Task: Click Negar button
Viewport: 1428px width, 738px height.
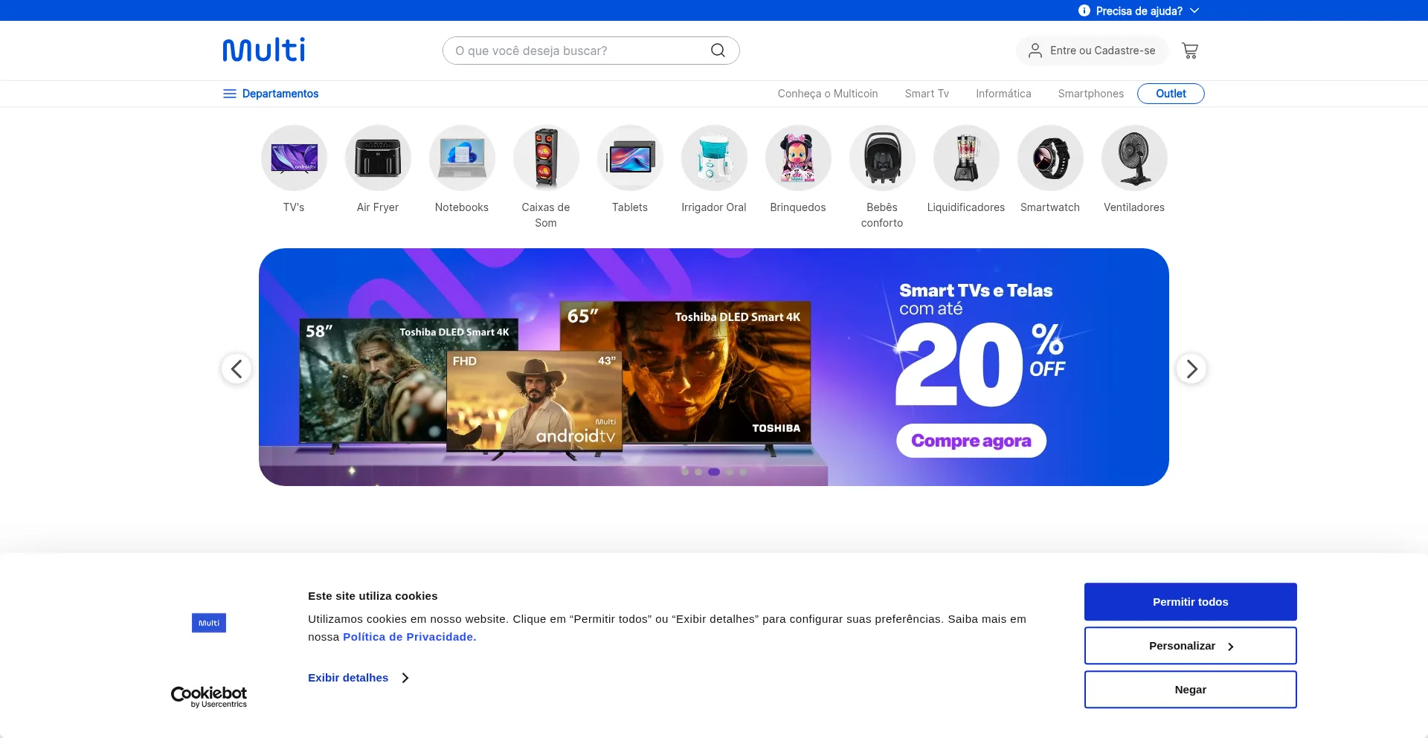Action: (1191, 690)
